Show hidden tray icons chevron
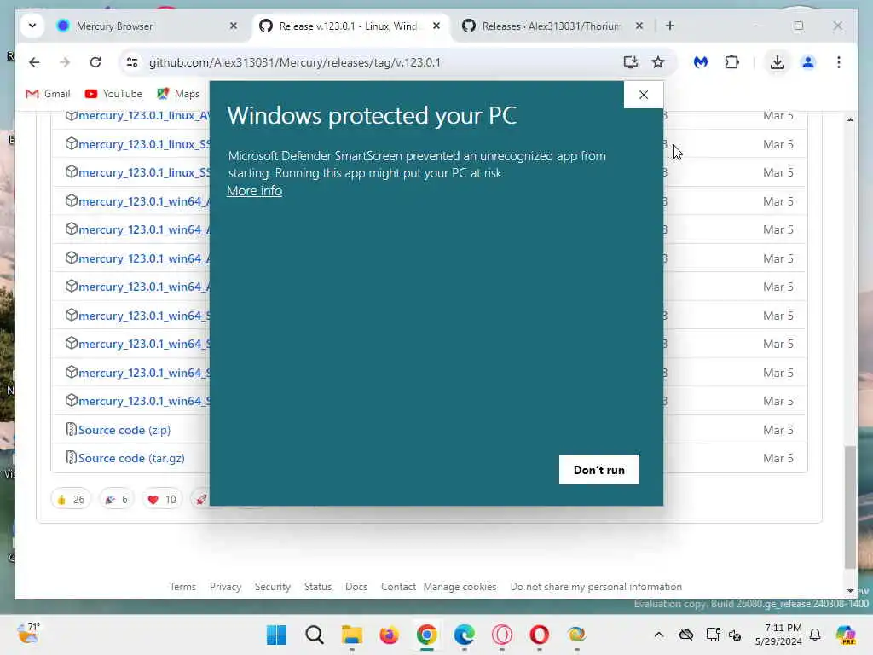Viewport: 873px width, 655px height. pos(659,635)
